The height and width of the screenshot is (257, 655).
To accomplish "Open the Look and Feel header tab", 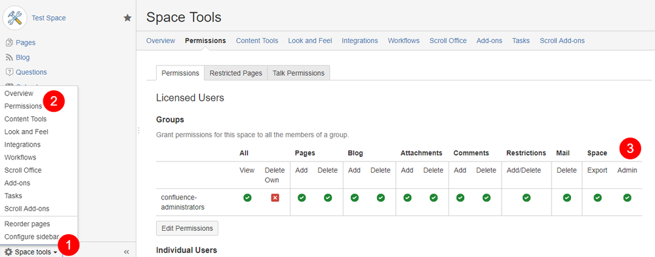I will coord(310,41).
